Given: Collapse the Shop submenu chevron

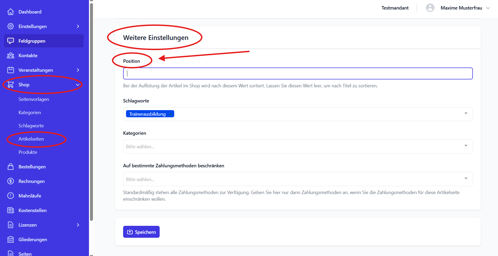Looking at the screenshot, I should pos(78,85).
